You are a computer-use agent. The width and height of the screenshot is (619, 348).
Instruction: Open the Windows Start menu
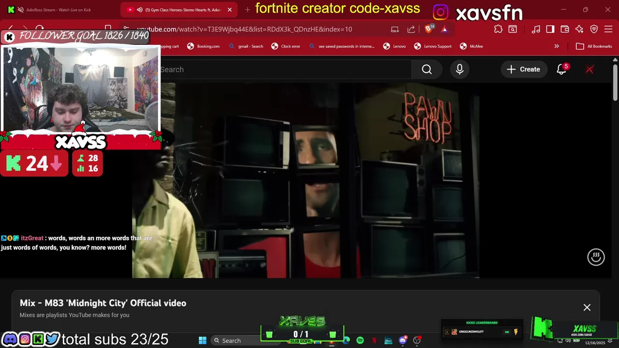click(x=203, y=341)
